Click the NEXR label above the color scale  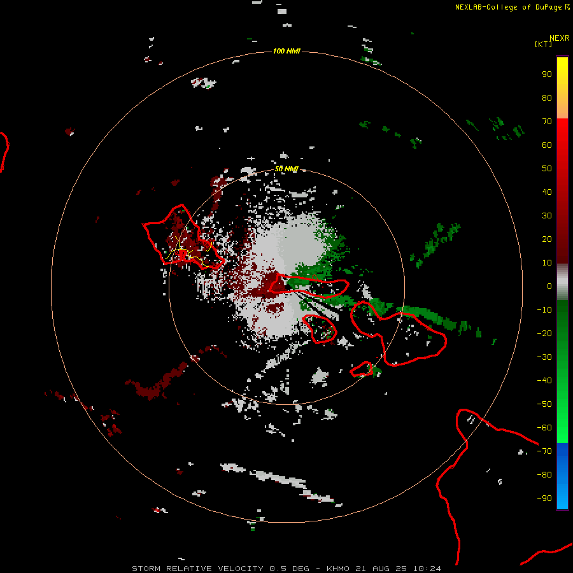560,38
